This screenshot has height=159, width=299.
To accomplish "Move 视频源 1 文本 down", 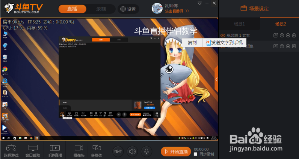I will tap(288, 35).
